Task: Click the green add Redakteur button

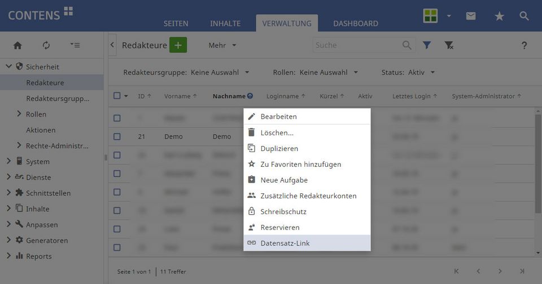Action: click(x=178, y=45)
